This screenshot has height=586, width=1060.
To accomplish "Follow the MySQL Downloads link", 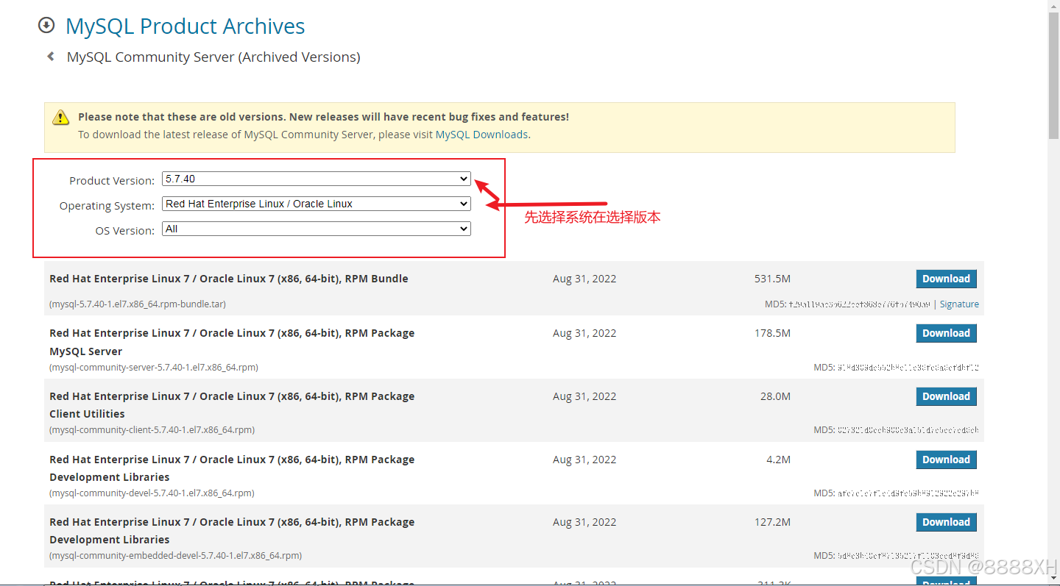I will (481, 135).
